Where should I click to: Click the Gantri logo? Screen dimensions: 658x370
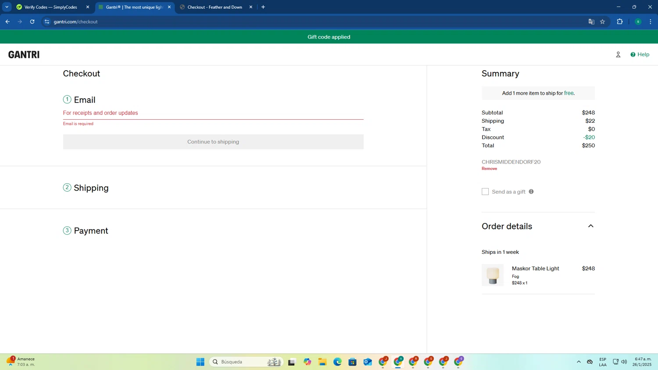[x=24, y=54]
